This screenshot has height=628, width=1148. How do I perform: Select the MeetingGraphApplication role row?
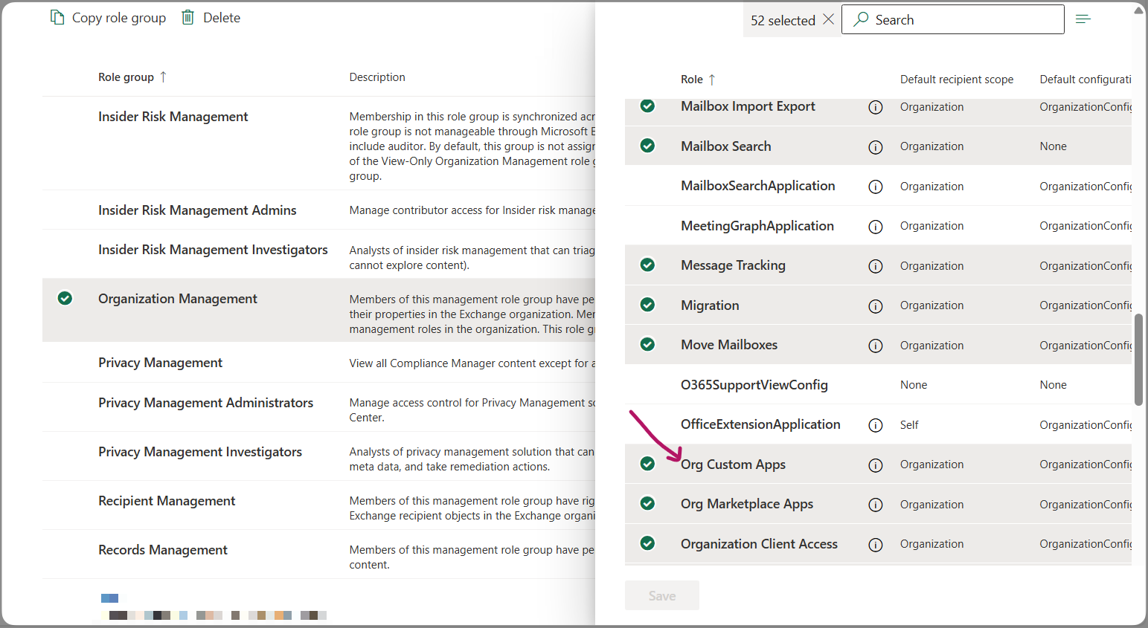click(x=878, y=226)
